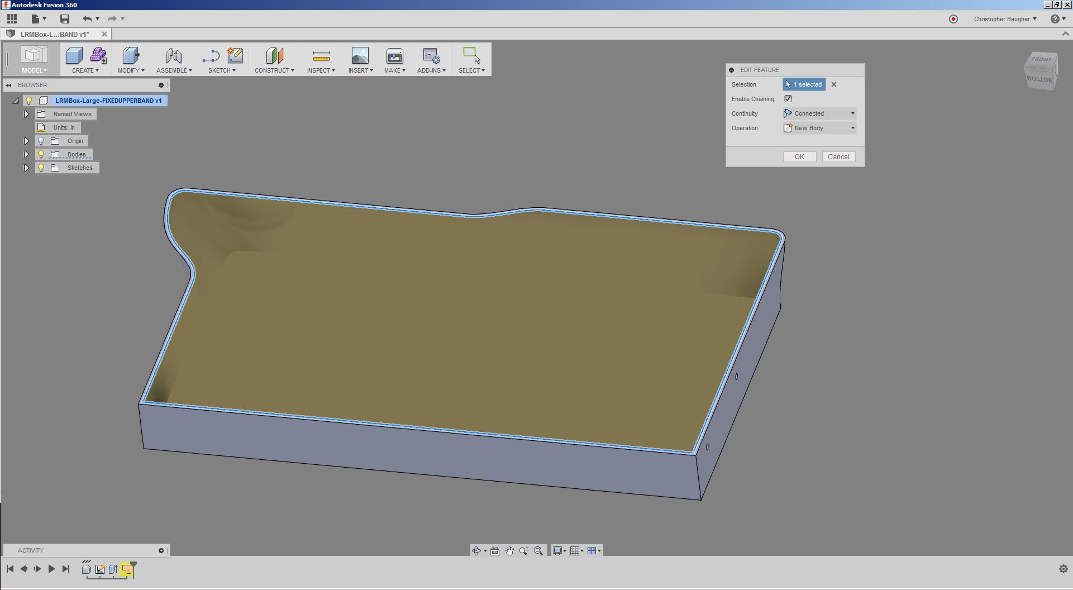
Task: Open the ASSEMBLE menu
Action: click(x=174, y=70)
